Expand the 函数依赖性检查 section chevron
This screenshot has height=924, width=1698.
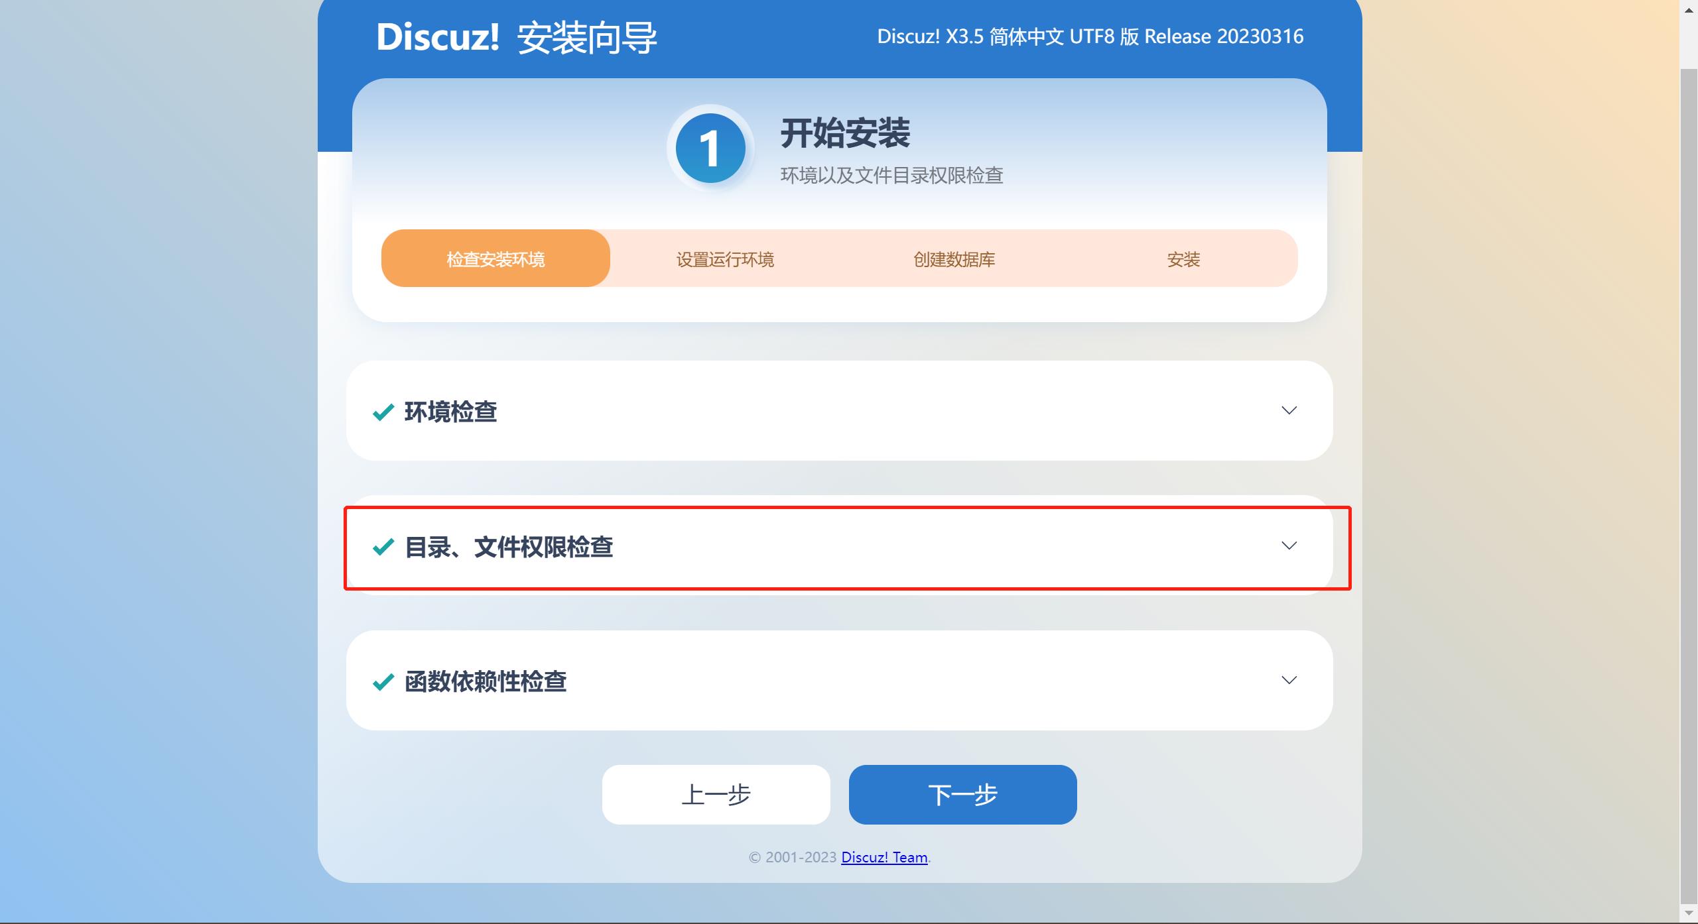[1289, 680]
